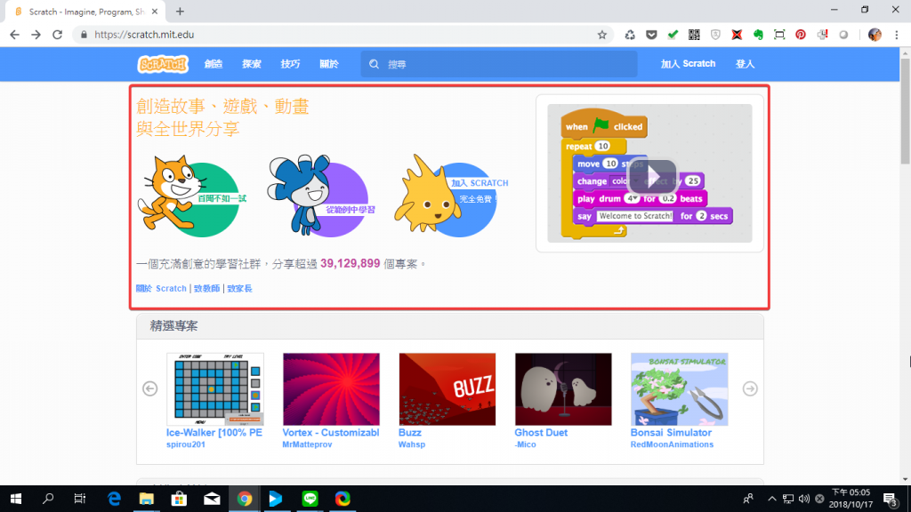Click the Ghost Duet title link
This screenshot has width=911, height=512.
(x=541, y=433)
